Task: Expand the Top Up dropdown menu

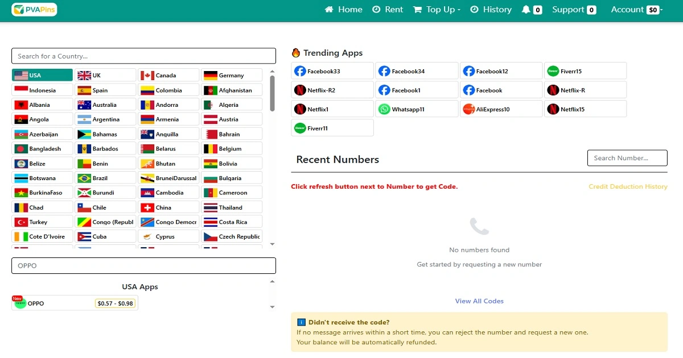Action: pyautogui.click(x=437, y=10)
